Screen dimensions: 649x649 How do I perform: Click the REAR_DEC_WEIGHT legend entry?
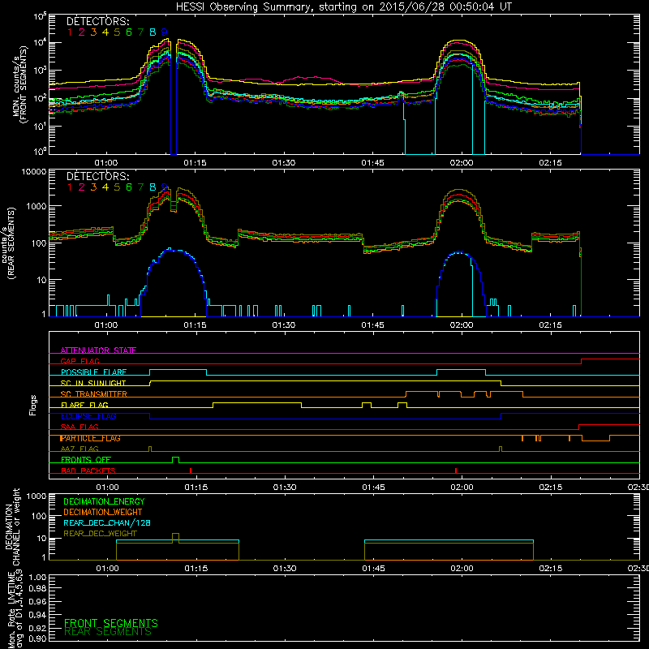(x=100, y=534)
